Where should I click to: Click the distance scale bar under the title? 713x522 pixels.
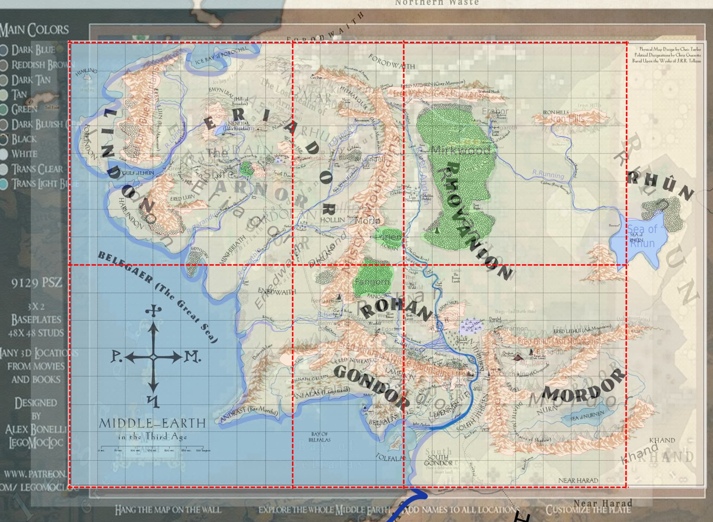[154, 448]
